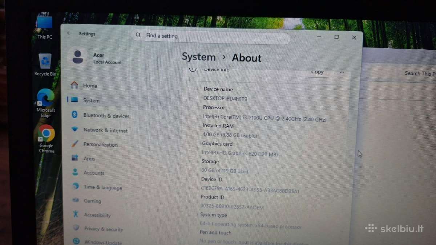
Task: Open the Apps settings page
Action: (89, 159)
